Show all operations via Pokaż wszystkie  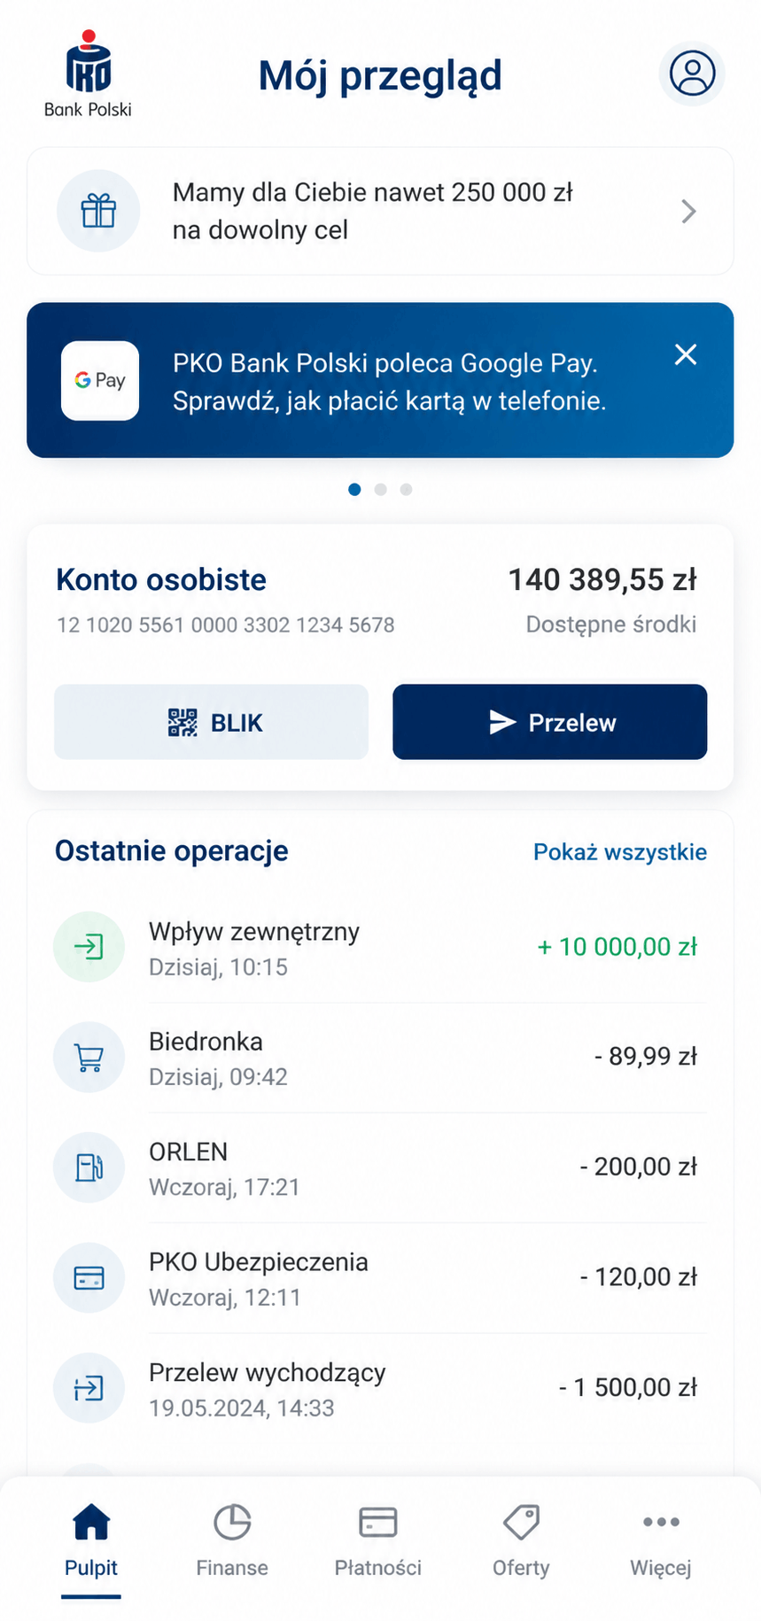tap(620, 852)
